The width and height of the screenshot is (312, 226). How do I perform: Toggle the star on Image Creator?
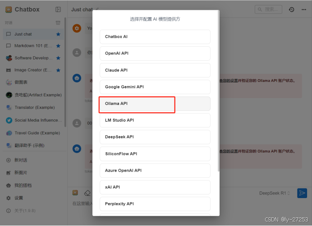point(58,70)
